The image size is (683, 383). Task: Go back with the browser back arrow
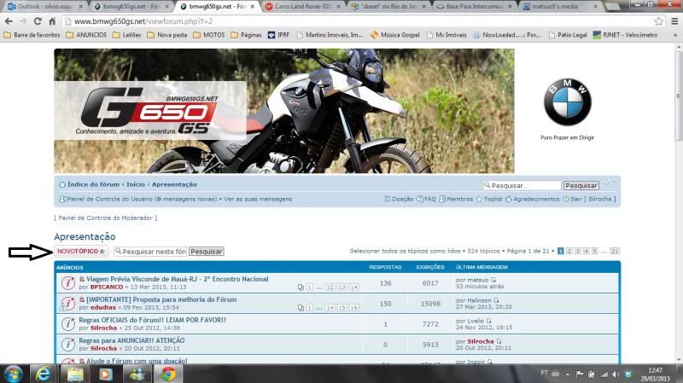point(9,21)
